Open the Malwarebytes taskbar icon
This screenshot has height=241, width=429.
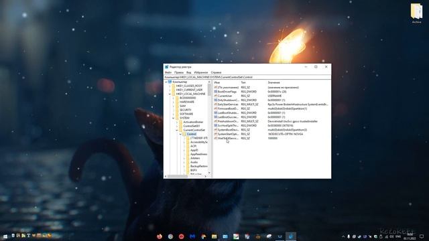[192, 236]
